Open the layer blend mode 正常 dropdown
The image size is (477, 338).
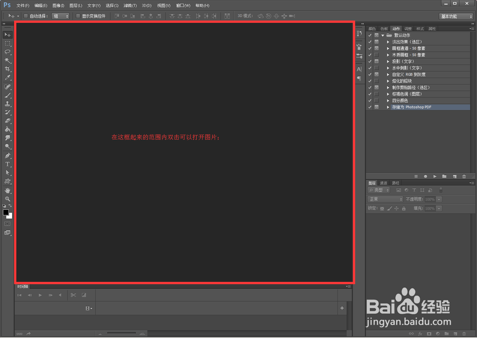click(385, 199)
